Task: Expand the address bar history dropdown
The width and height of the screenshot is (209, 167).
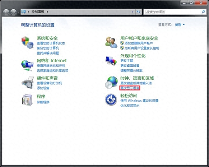Action: pyautogui.click(x=132, y=12)
